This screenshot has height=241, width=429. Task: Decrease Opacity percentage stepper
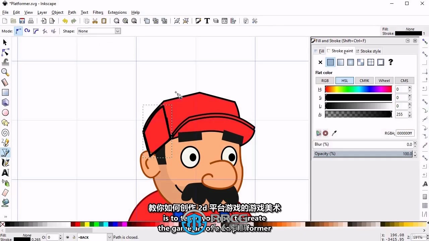(x=415, y=155)
